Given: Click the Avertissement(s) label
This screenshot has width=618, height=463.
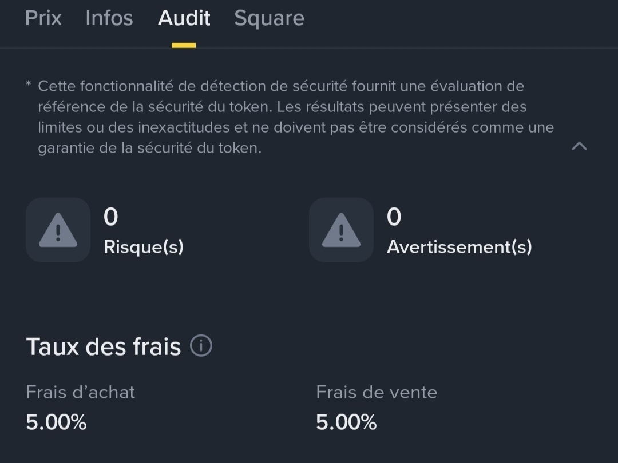Looking at the screenshot, I should (459, 247).
